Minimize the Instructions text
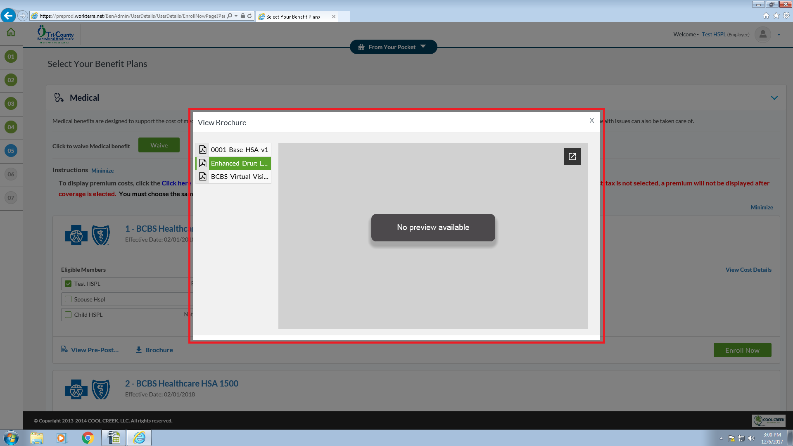Viewport: 793px width, 446px height. point(102,171)
